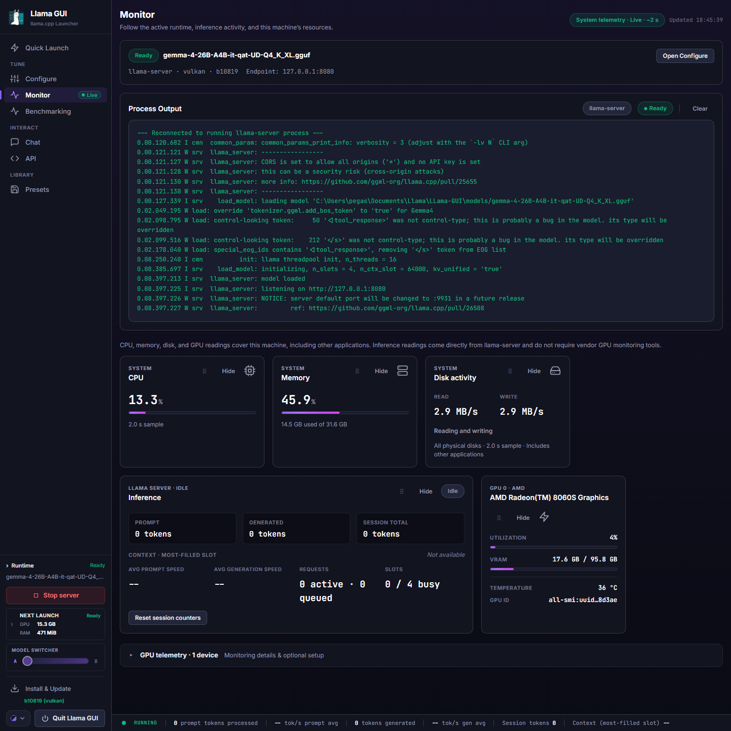
Task: Click the Presets library icon
Action: click(x=15, y=189)
